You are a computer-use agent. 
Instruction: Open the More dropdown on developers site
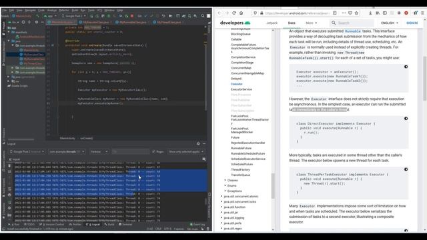[312, 23]
